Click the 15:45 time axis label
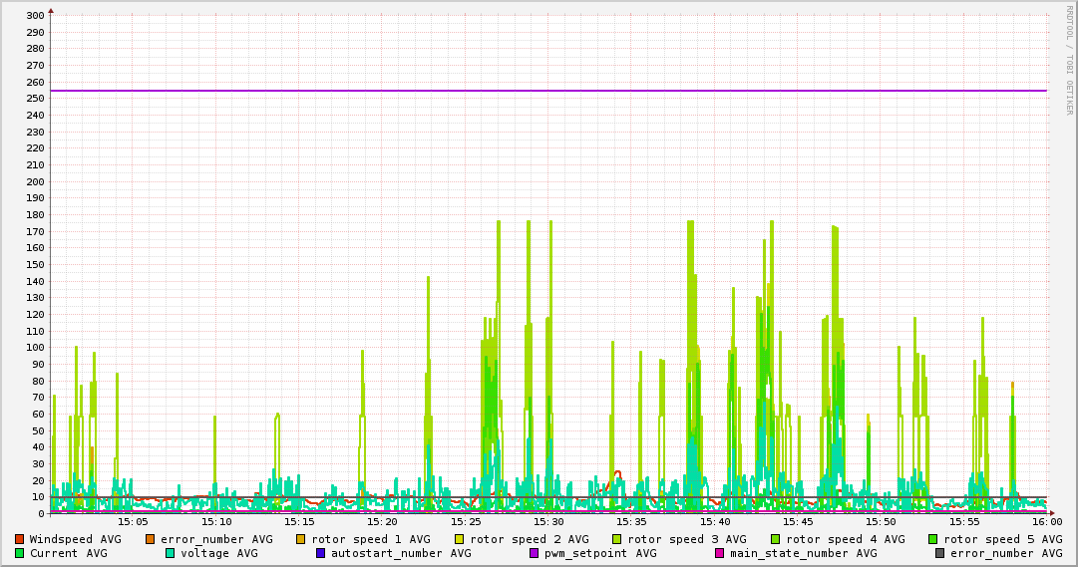The image size is (1078, 567). point(798,521)
